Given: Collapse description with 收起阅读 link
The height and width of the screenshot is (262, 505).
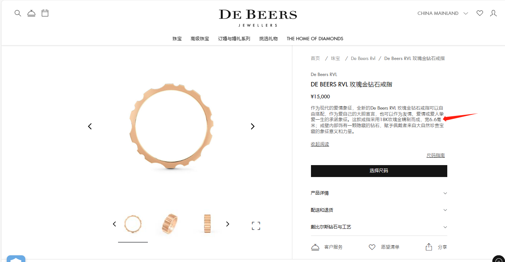Looking at the screenshot, I should [x=320, y=144].
